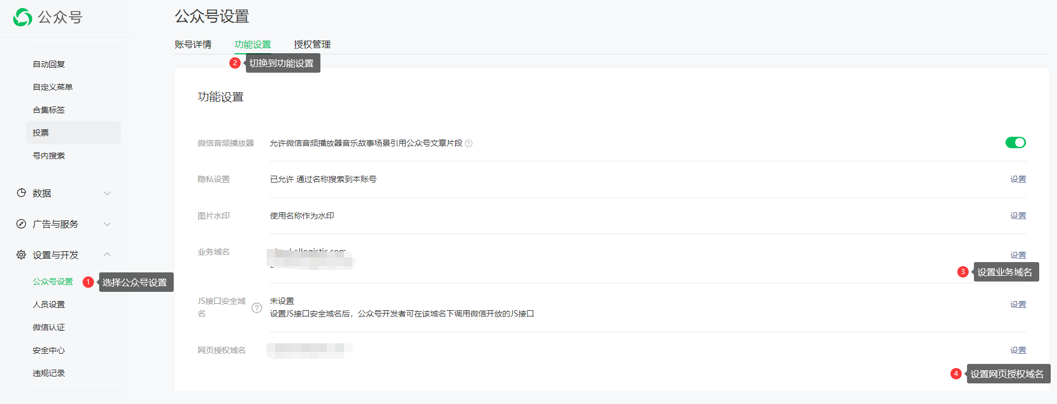Collapse the 设置与开发 section chevron

pyautogui.click(x=107, y=255)
